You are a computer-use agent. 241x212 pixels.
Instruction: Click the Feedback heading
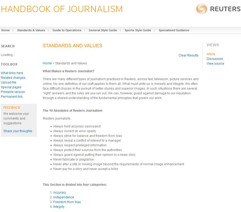click(12, 108)
